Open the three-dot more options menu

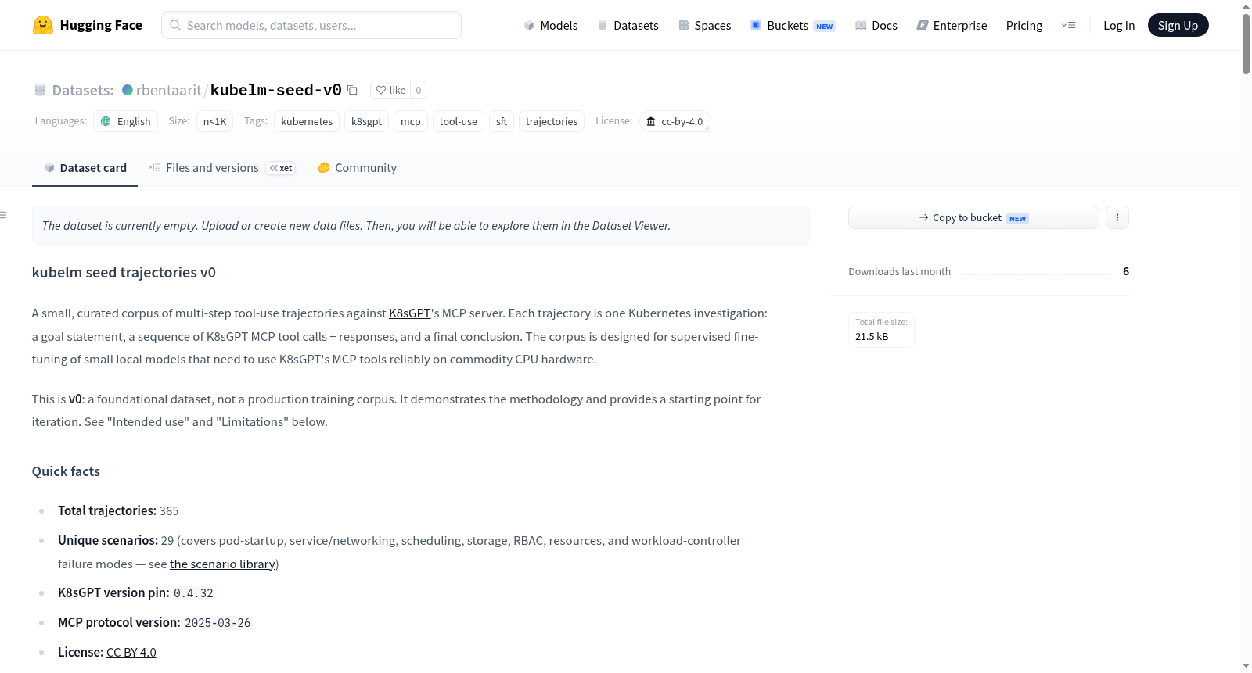coord(1117,217)
